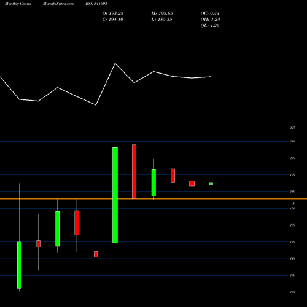Image resolution: width=307 pixels, height=307 pixels.
Task: Click the "OH: 1.24" reading
Action: (x=210, y=20)
